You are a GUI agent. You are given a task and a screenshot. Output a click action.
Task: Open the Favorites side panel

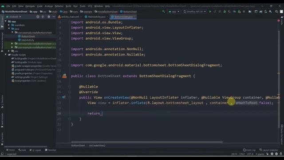[x=2, y=139]
